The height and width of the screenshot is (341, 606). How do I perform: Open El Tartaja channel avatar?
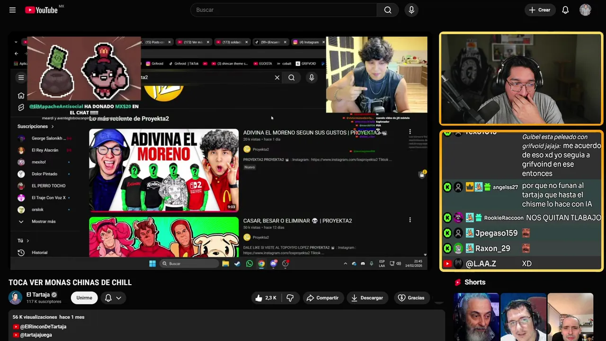(15, 298)
